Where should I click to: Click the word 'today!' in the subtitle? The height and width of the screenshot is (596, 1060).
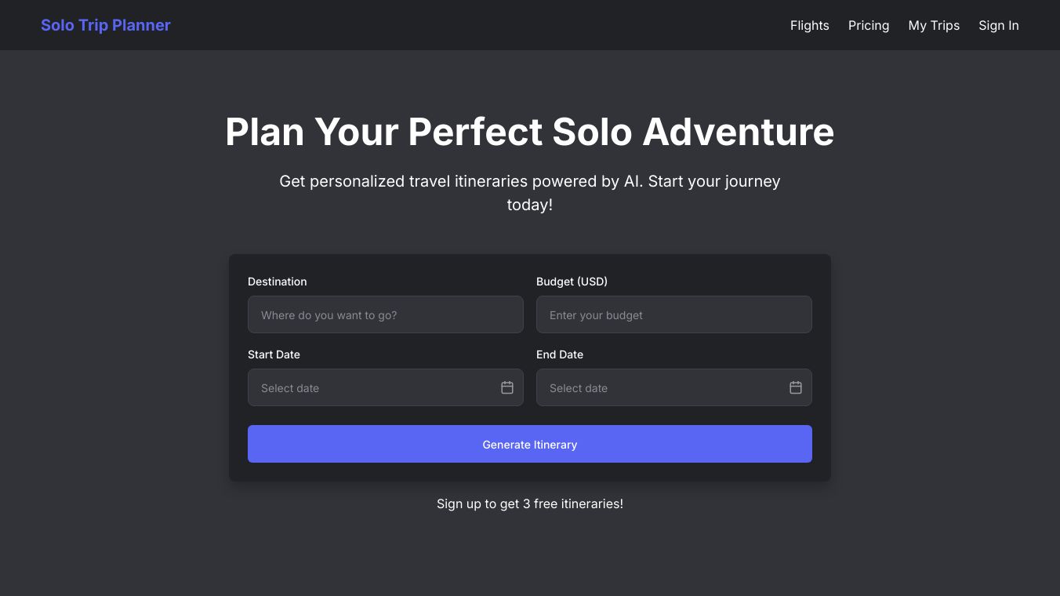coord(529,205)
